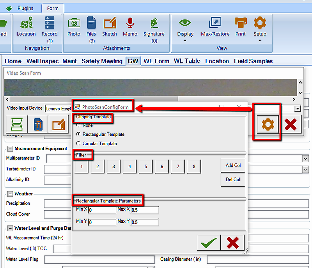312x268 pixels.
Task: Click the Print icon in View group
Action: point(241,23)
